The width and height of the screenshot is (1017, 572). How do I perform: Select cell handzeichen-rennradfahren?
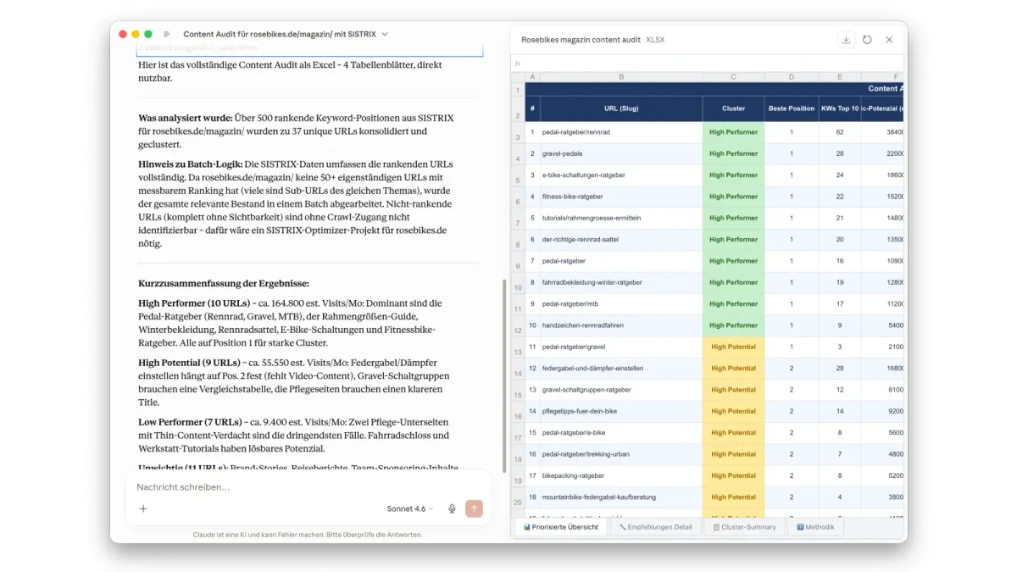[x=621, y=325]
